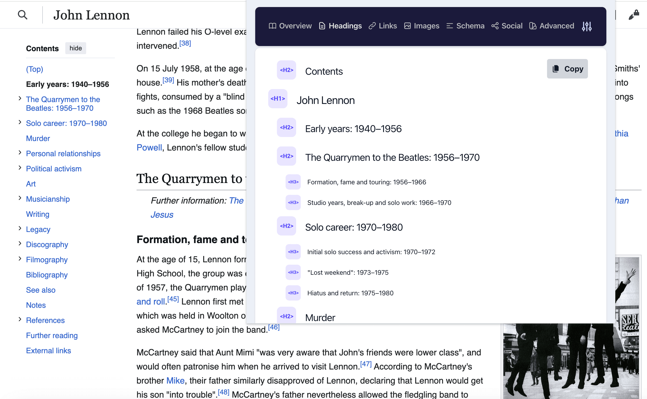647x399 pixels.
Task: Expand the Musicianship chevron
Action: pos(20,198)
